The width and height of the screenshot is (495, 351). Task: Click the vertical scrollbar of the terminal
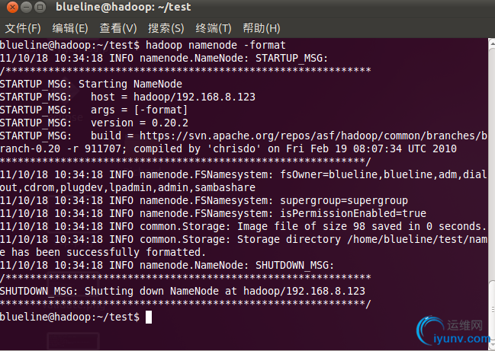[x=491, y=194]
